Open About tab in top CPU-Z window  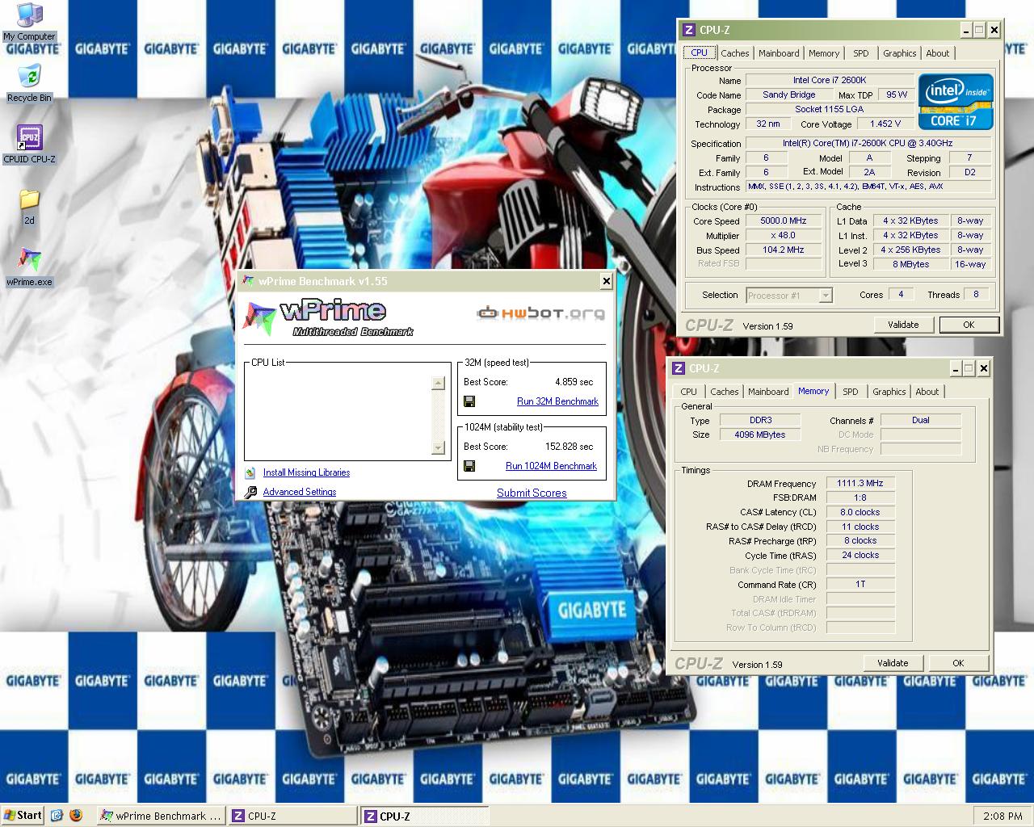[x=938, y=53]
